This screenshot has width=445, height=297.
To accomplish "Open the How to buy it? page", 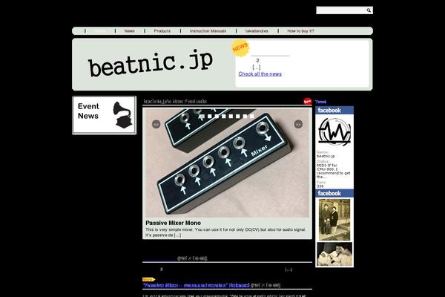I will 300,31.
